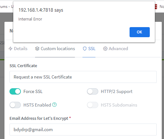Click the lightning bolt icon beside Details
This screenshot has height=139, width=164.
click(x=10, y=49)
